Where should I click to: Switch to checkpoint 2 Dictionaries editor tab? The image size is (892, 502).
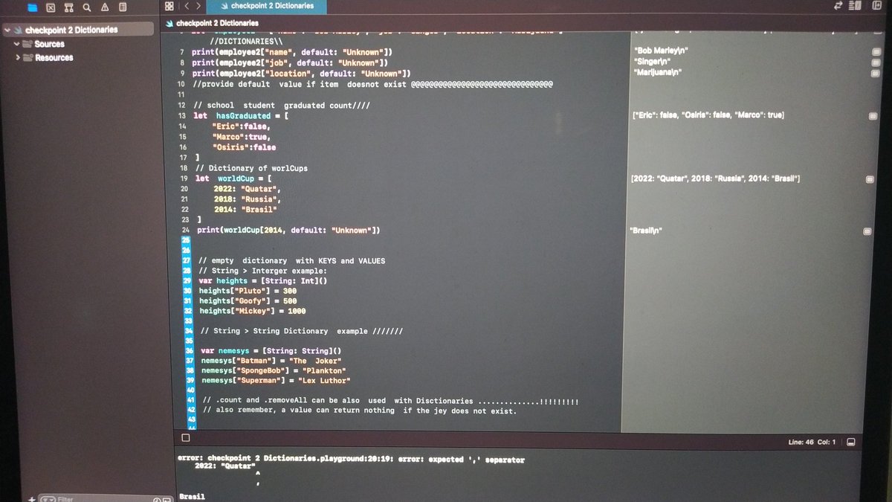pyautogui.click(x=266, y=6)
